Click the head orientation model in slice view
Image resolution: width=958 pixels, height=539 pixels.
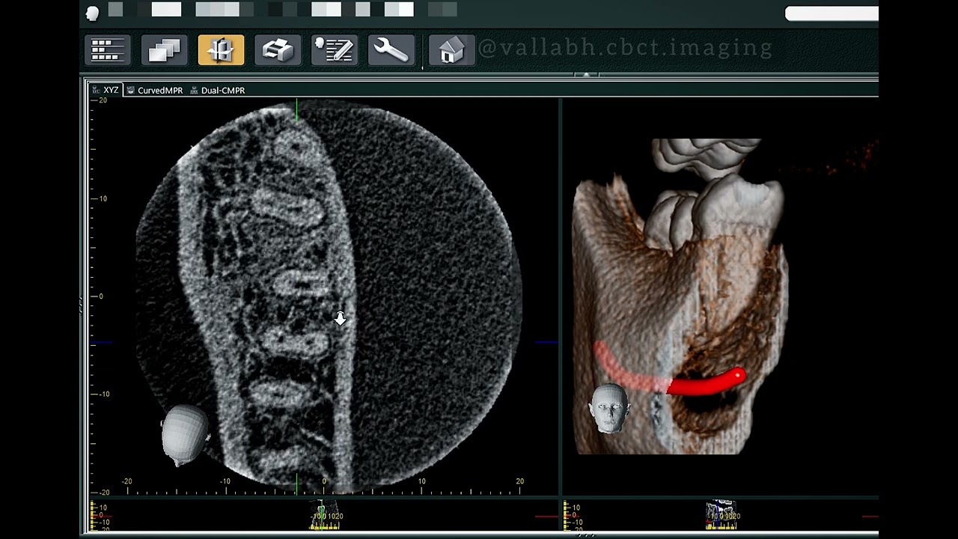(185, 434)
